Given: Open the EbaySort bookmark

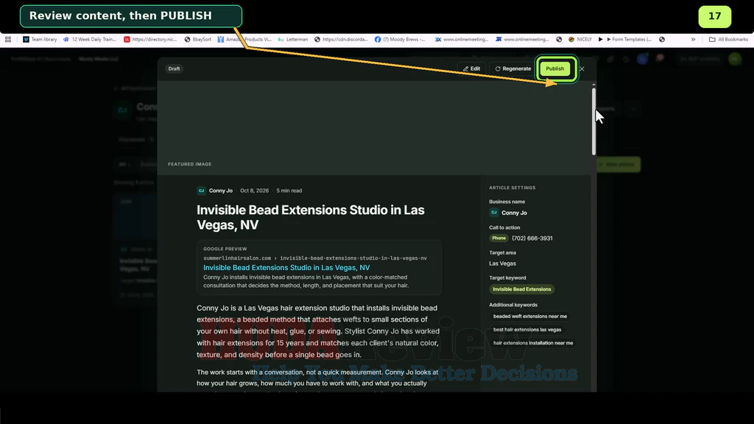Looking at the screenshot, I should click(x=197, y=40).
